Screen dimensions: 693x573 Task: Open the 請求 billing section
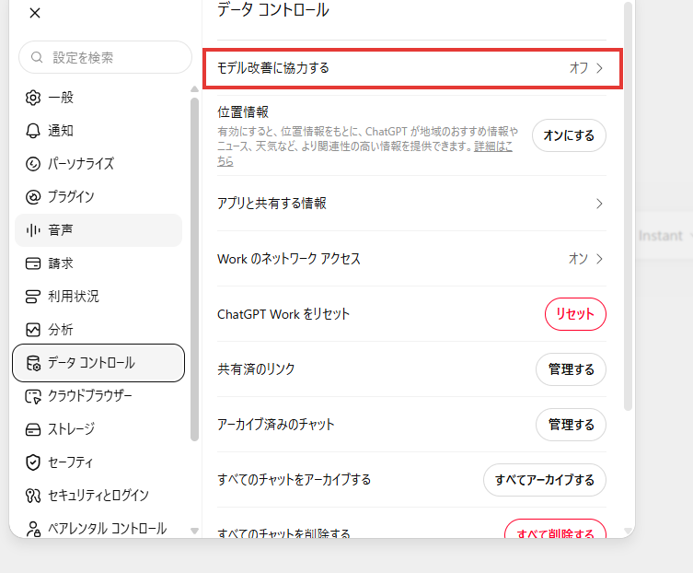tap(98, 263)
